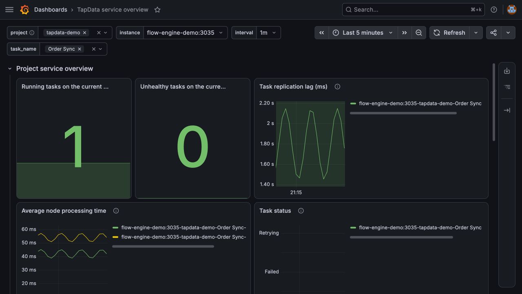Remove the tapdata-demo project value
This screenshot has width=522, height=294.
click(84, 33)
